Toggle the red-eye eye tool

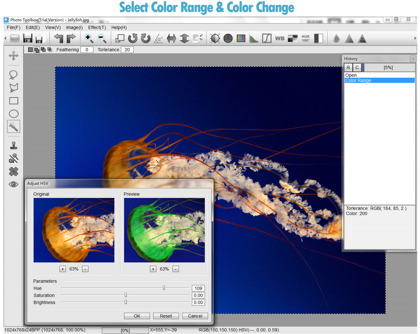pyautogui.click(x=14, y=184)
